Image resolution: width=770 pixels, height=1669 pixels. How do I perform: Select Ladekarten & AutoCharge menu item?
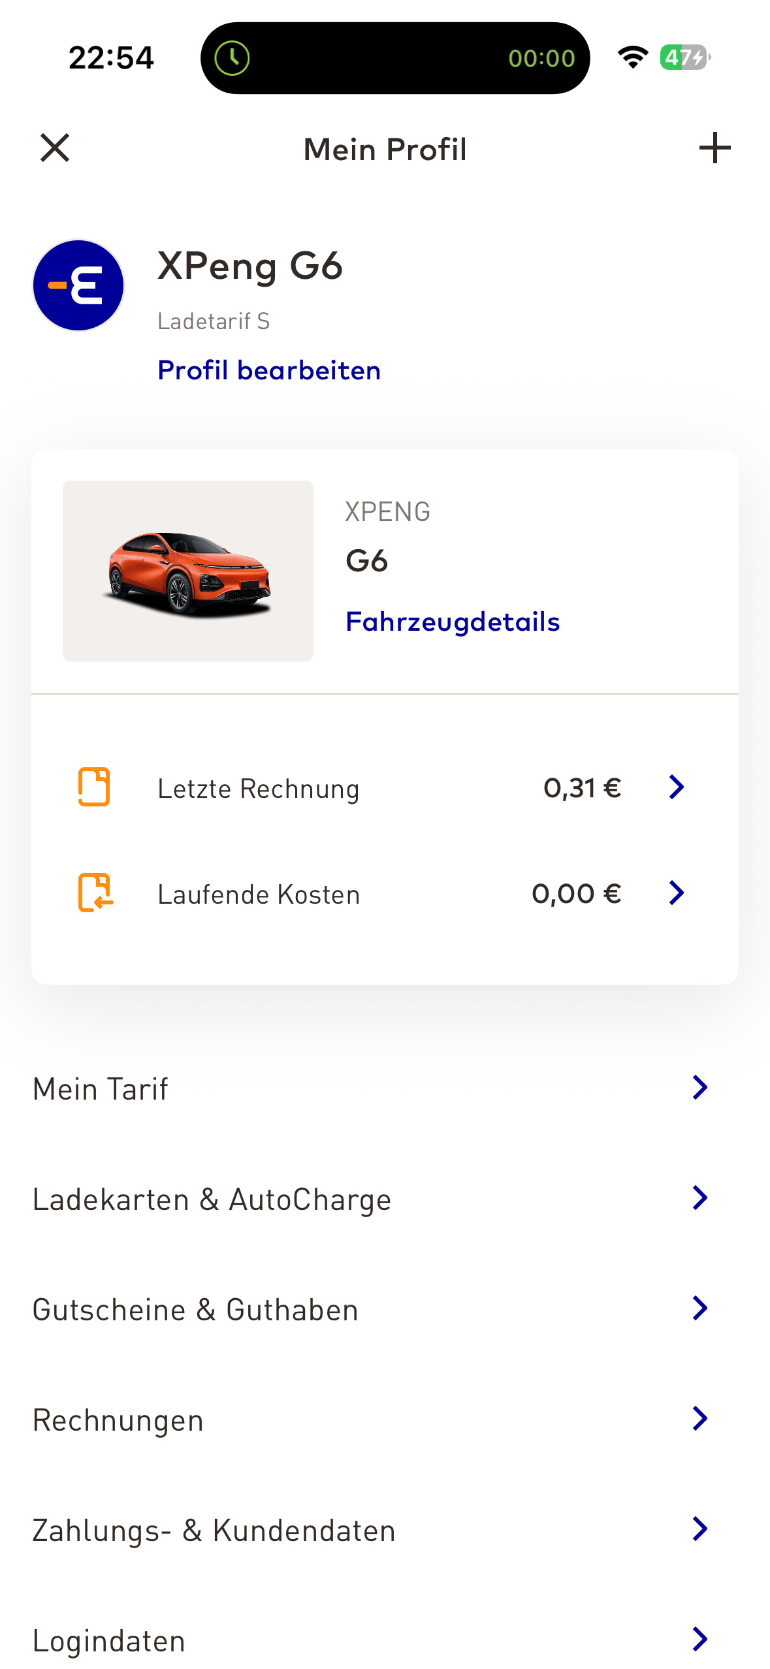click(x=212, y=1199)
